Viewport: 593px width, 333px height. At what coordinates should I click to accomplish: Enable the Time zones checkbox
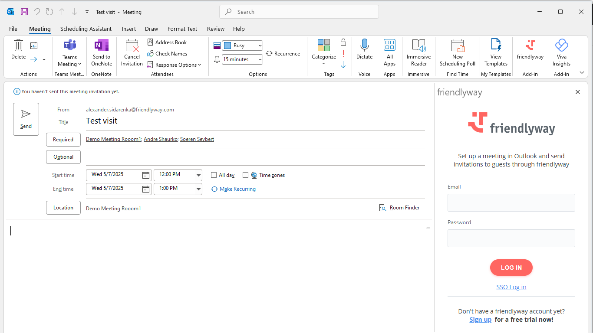pos(245,175)
